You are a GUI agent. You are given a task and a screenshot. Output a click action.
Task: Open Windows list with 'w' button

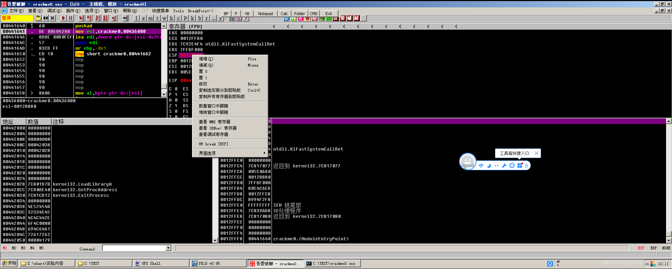coord(164,18)
